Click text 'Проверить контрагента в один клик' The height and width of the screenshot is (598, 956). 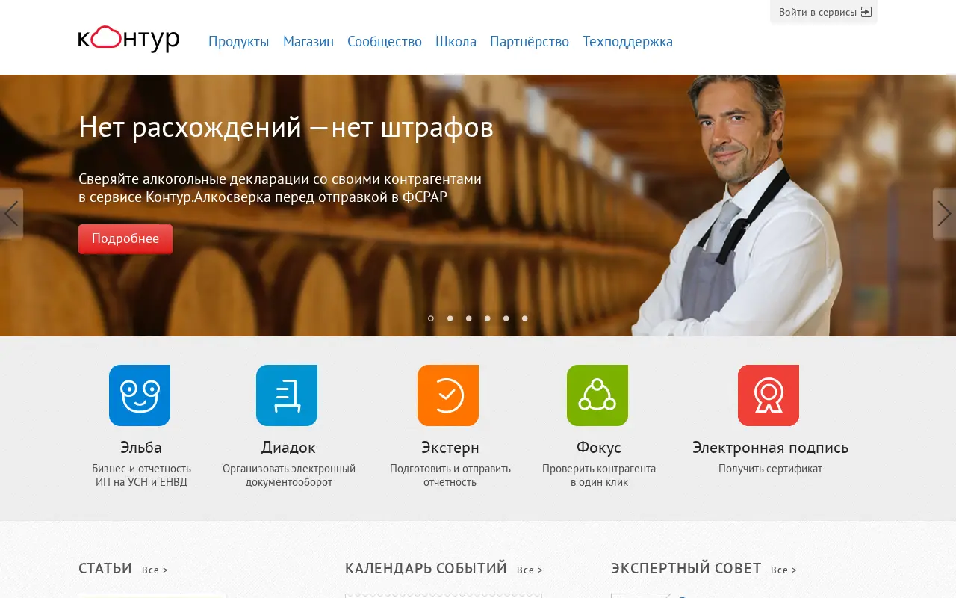tap(599, 475)
